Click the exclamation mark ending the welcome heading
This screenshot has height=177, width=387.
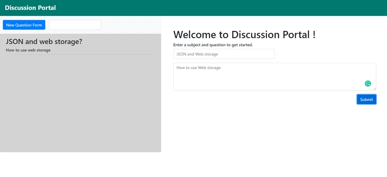[313, 35]
